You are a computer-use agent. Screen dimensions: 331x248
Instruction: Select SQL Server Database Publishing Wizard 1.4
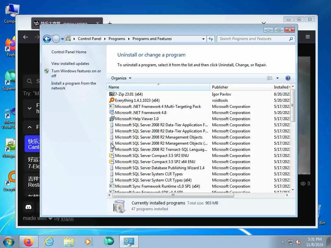(160, 168)
